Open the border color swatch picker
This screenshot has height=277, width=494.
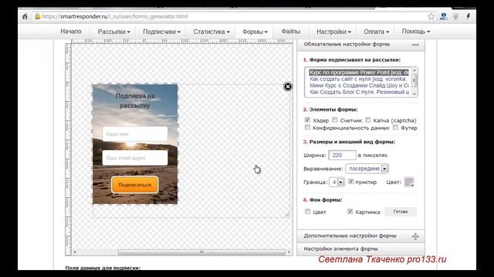point(409,182)
